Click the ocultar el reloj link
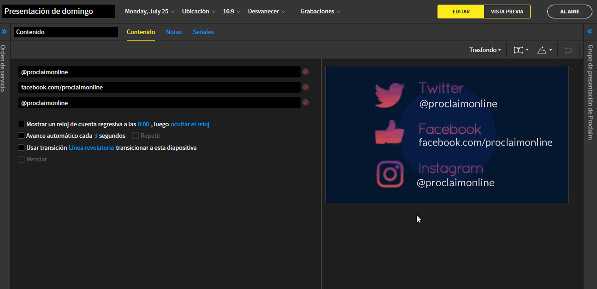Viewport: 597px width, 289px height. [190, 124]
